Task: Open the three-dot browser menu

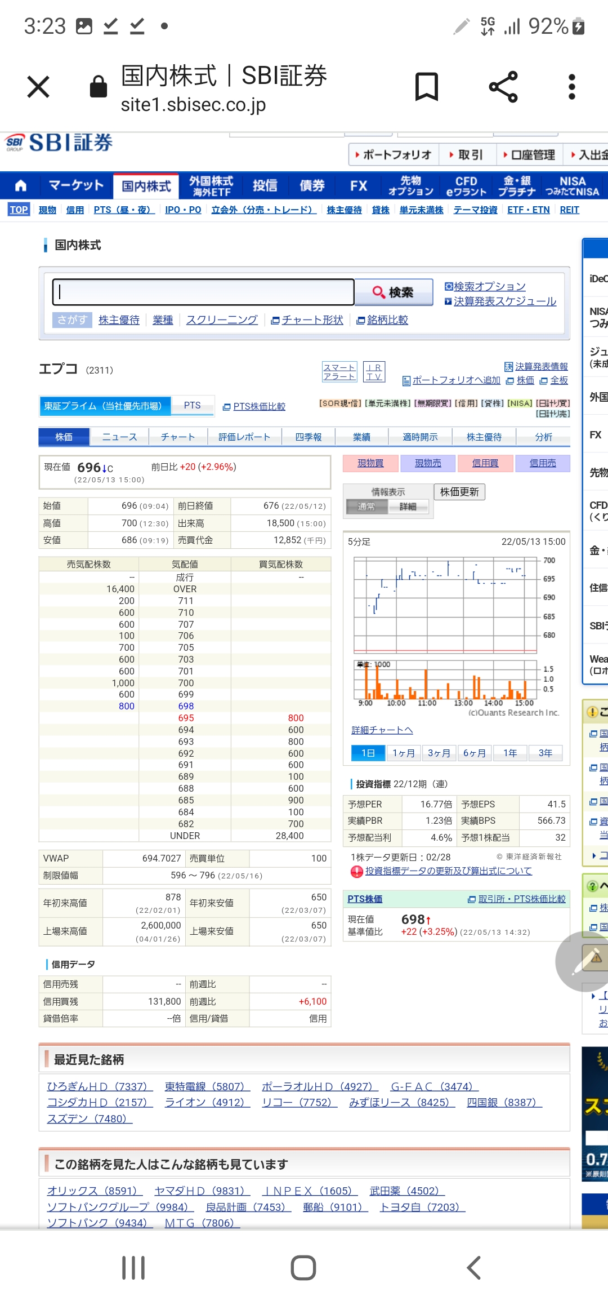Action: tap(572, 87)
